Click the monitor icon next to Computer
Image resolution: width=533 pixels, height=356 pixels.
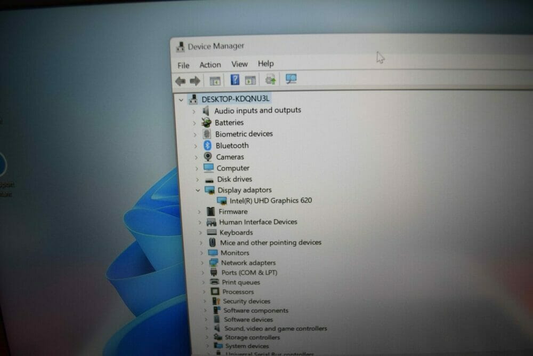point(208,168)
